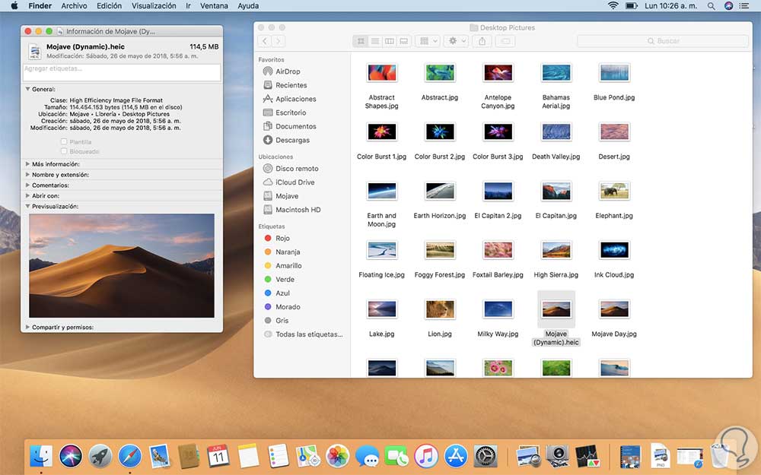The image size is (761, 475).
Task: Enable the Bloqueado checkbox
Action: [x=64, y=151]
